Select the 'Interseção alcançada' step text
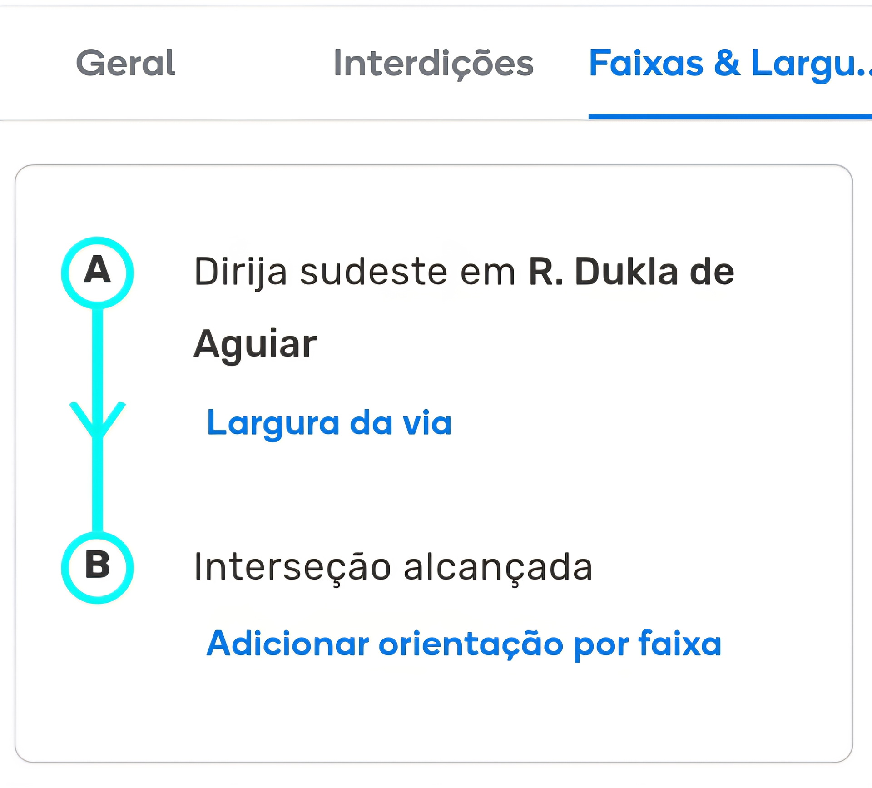 click(x=393, y=567)
